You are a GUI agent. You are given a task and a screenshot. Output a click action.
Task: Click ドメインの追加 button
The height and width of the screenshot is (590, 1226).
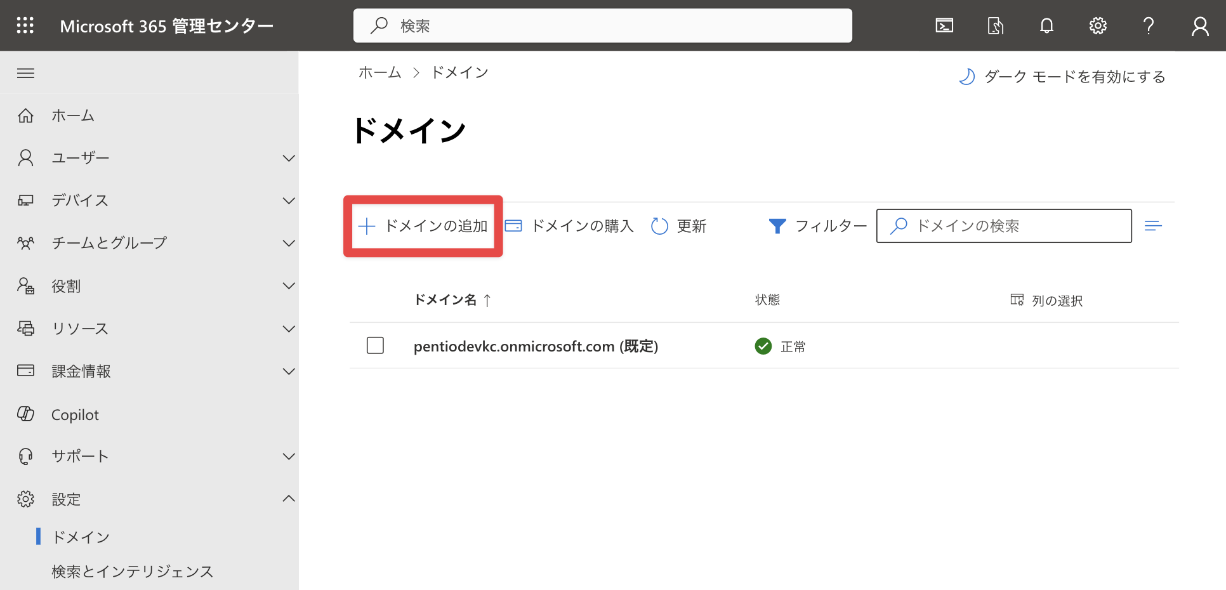click(x=423, y=226)
